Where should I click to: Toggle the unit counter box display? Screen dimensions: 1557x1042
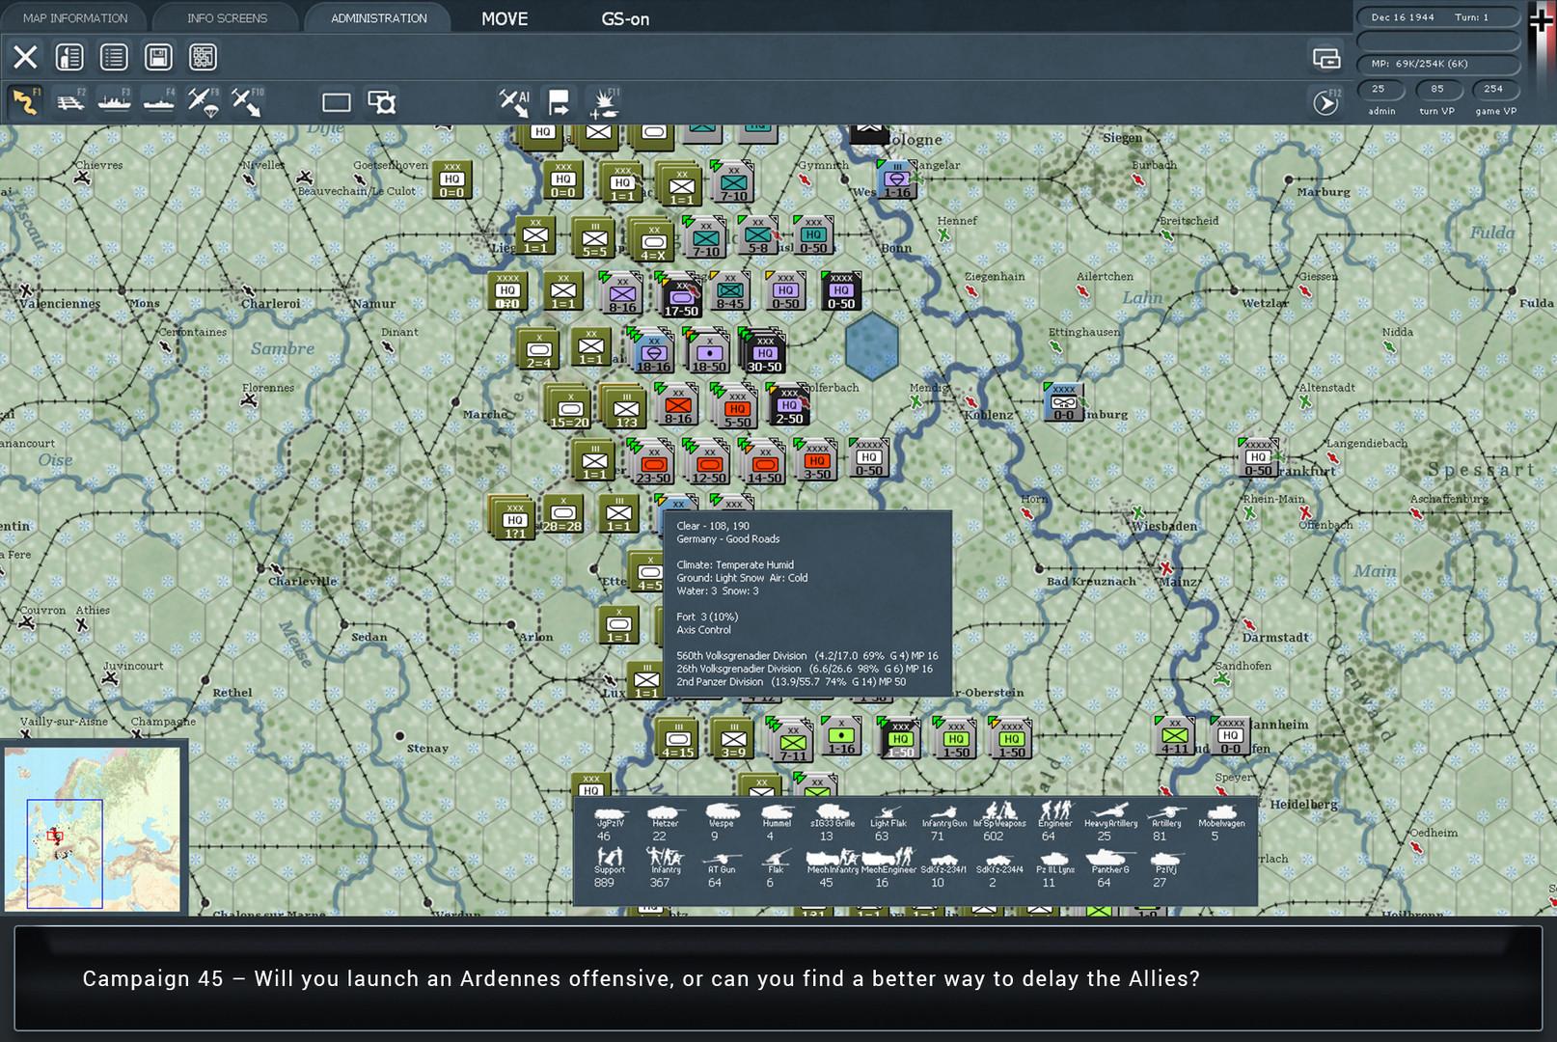pyautogui.click(x=335, y=100)
